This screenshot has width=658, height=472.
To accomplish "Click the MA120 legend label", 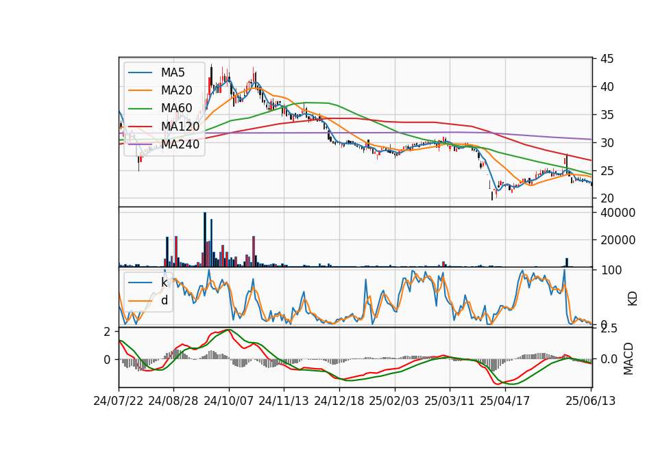I will click(180, 126).
